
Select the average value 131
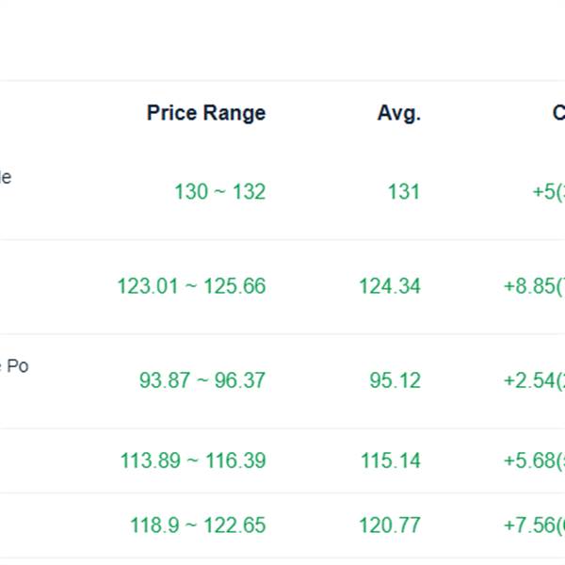point(403,191)
